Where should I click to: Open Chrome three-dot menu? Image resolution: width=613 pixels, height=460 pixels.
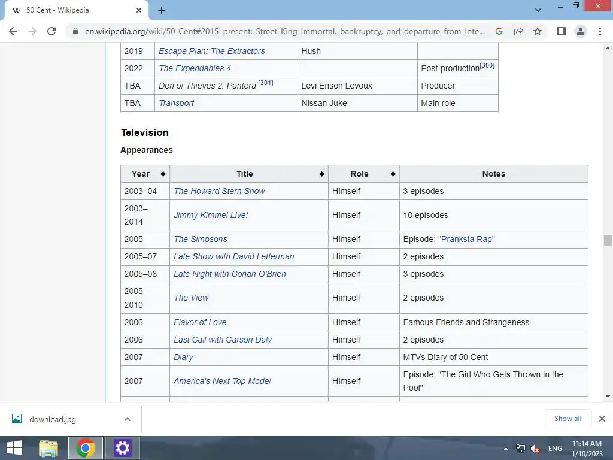click(600, 31)
